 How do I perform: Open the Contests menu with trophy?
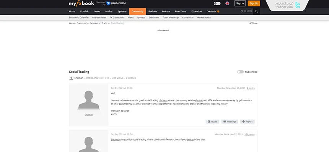[213, 11]
